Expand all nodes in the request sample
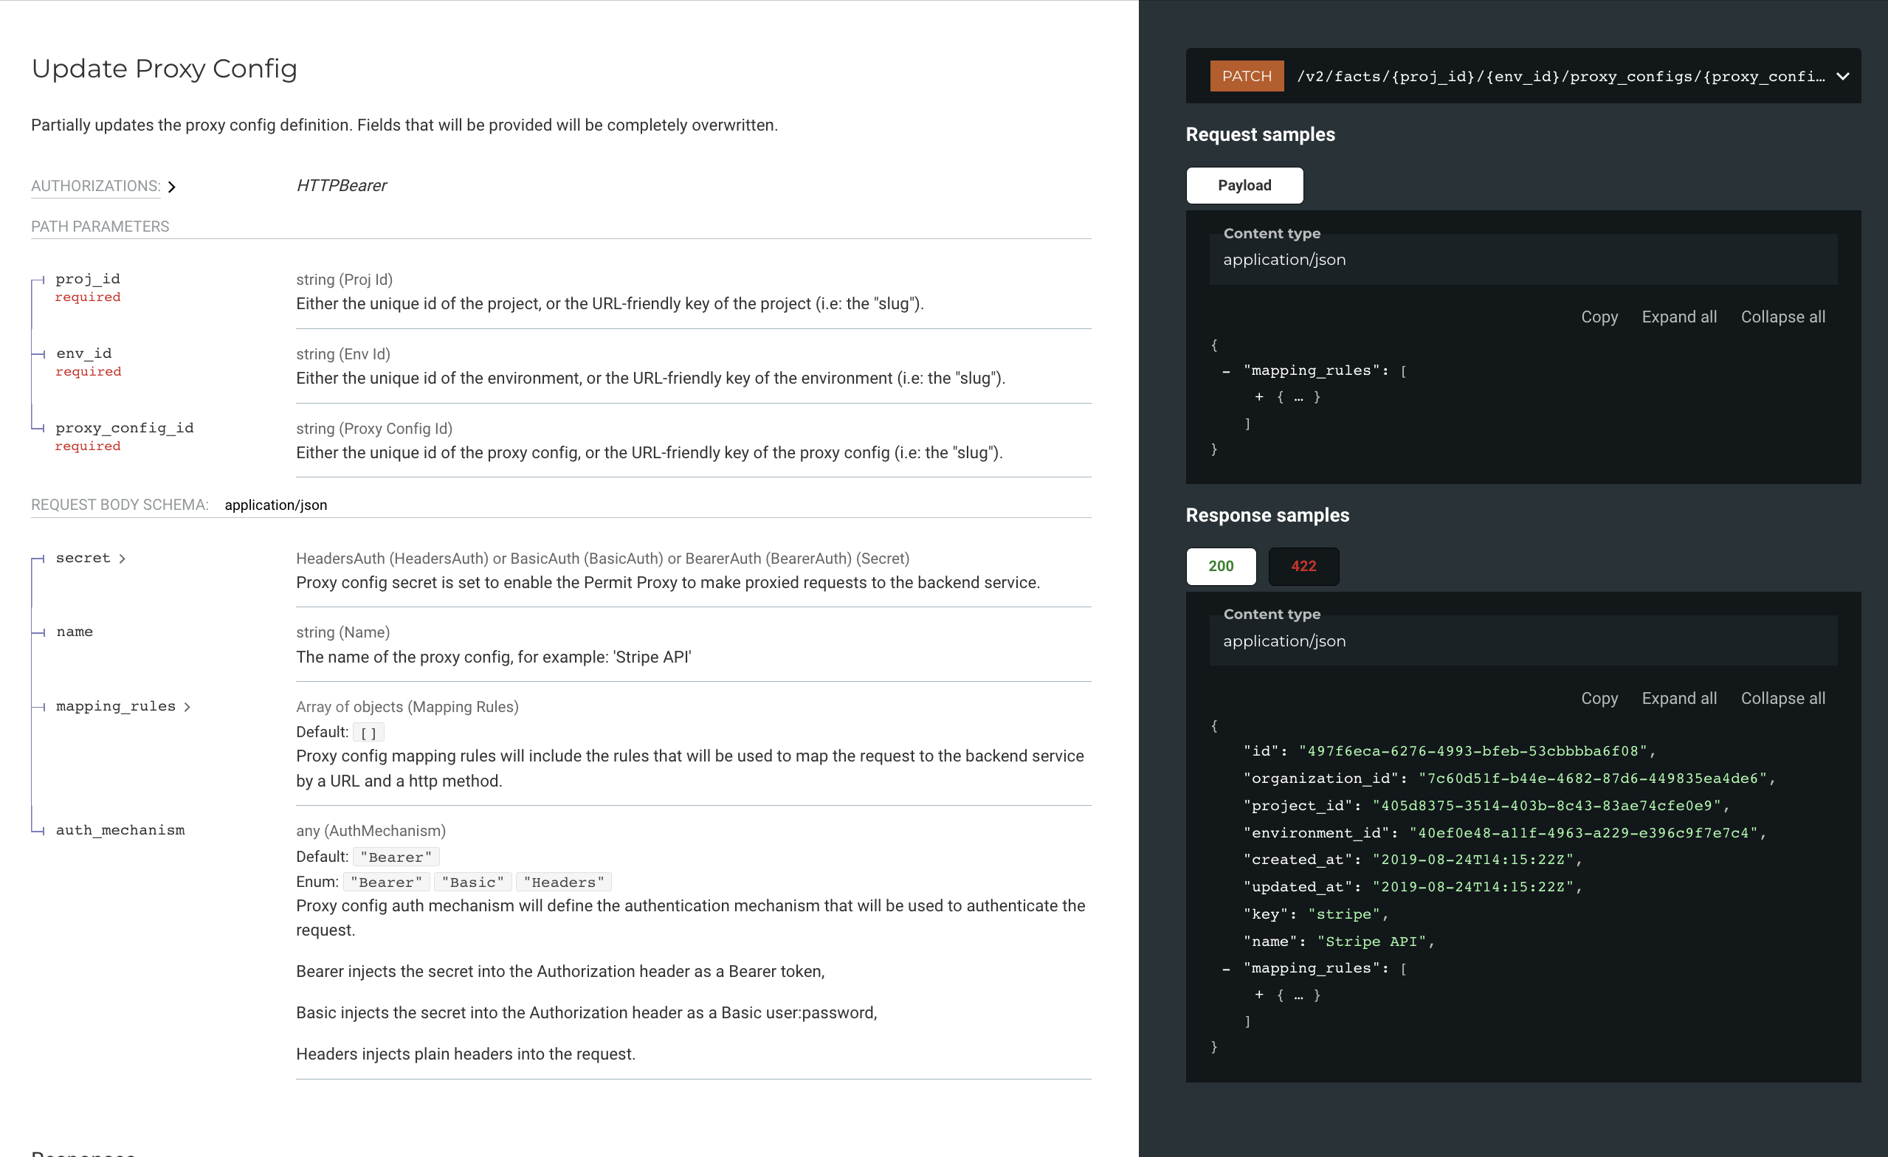This screenshot has width=1888, height=1157. [1679, 317]
